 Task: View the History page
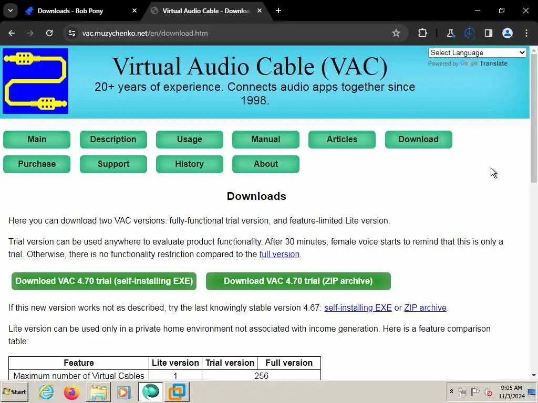189,164
